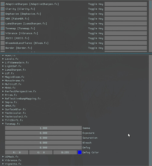The width and height of the screenshot is (152, 166).
Task: Click the Defog Color G value field
Action: click(x=41, y=152)
